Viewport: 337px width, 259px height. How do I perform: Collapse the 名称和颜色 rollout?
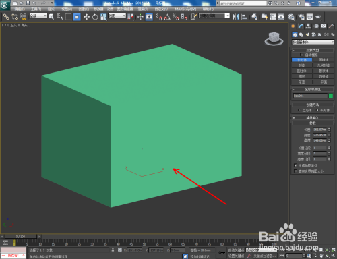coord(313,89)
